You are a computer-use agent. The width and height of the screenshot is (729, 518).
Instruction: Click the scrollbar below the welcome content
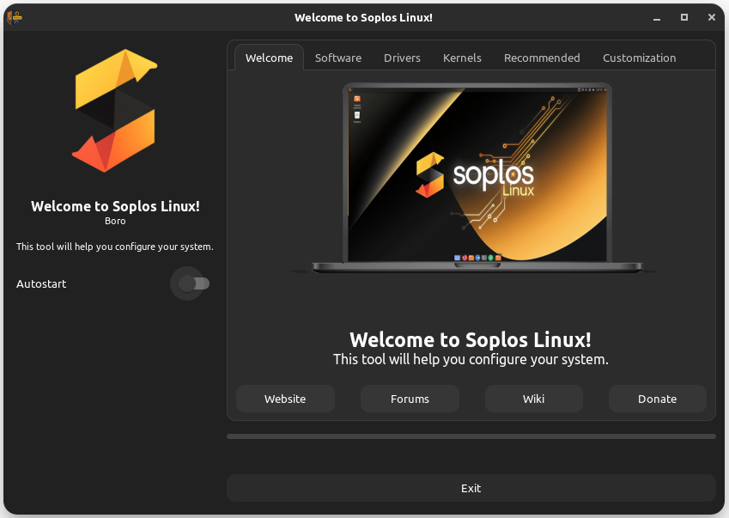[471, 436]
